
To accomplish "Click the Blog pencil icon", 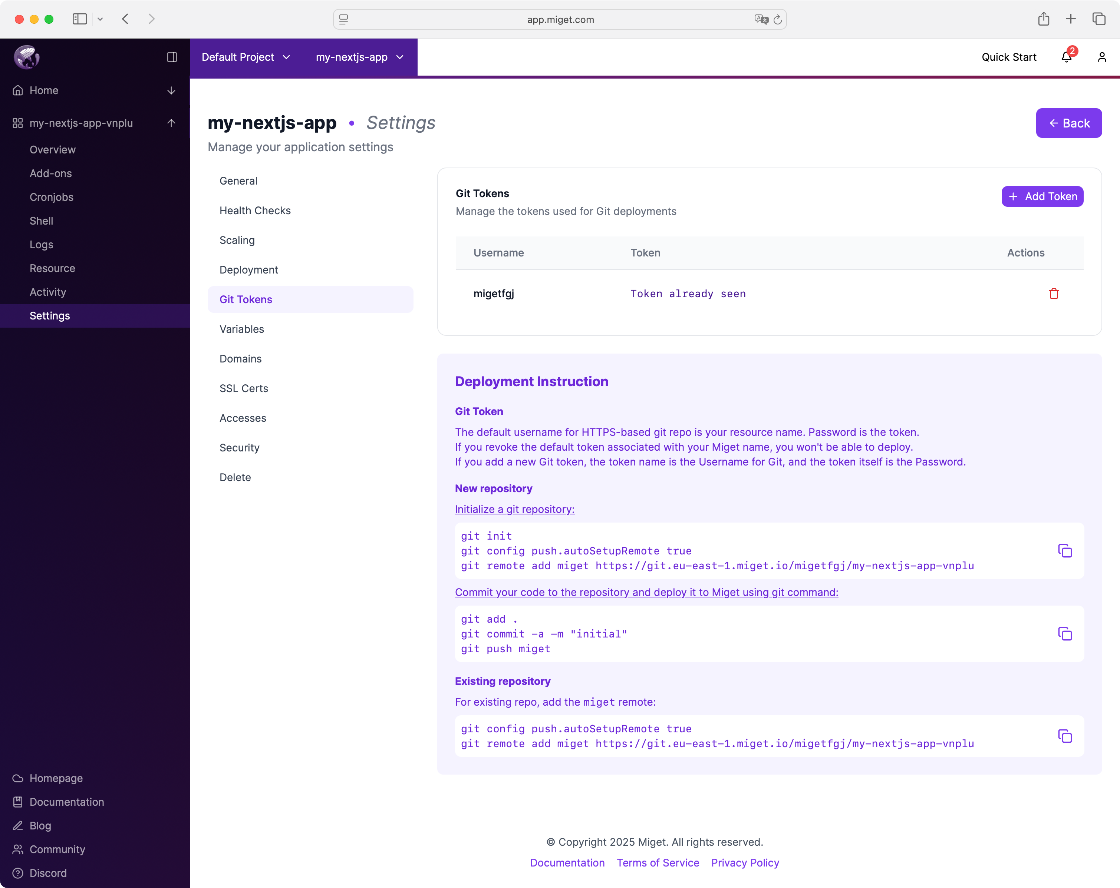I will [18, 825].
